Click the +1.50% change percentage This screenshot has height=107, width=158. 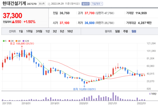tap(29, 22)
